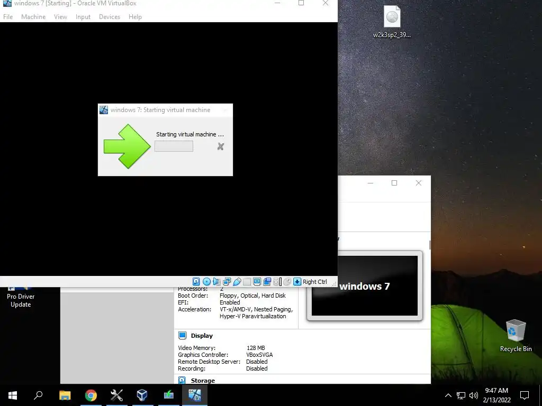
Task: Click the hard disk activity status icon
Action: pos(196,281)
